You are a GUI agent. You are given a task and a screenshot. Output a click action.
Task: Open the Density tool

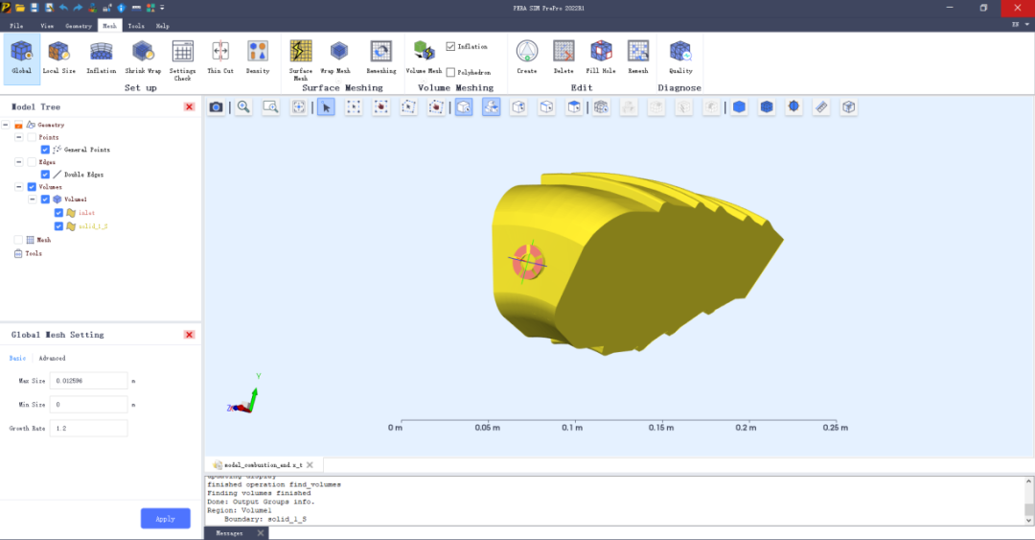258,59
